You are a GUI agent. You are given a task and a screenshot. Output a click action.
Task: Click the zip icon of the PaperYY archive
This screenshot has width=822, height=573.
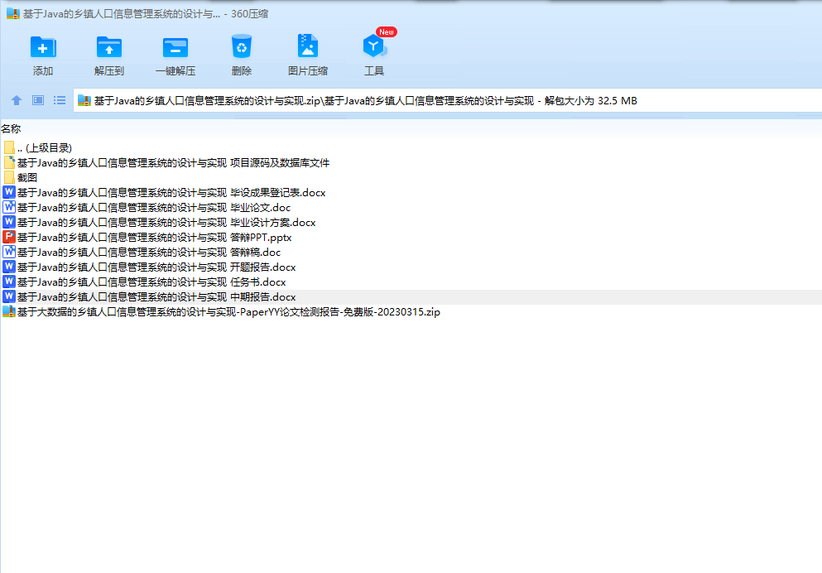click(9, 311)
